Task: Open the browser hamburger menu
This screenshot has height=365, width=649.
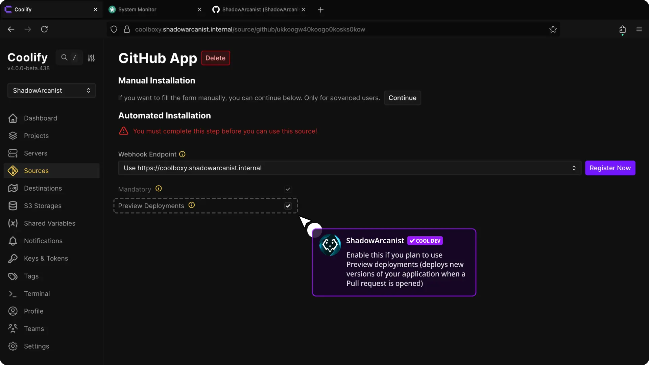Action: [x=639, y=29]
